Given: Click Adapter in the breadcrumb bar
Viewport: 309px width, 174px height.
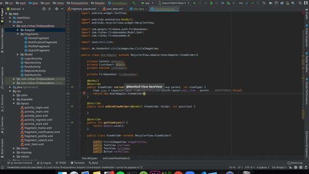Looking at the screenshot, I should coord(98,3).
